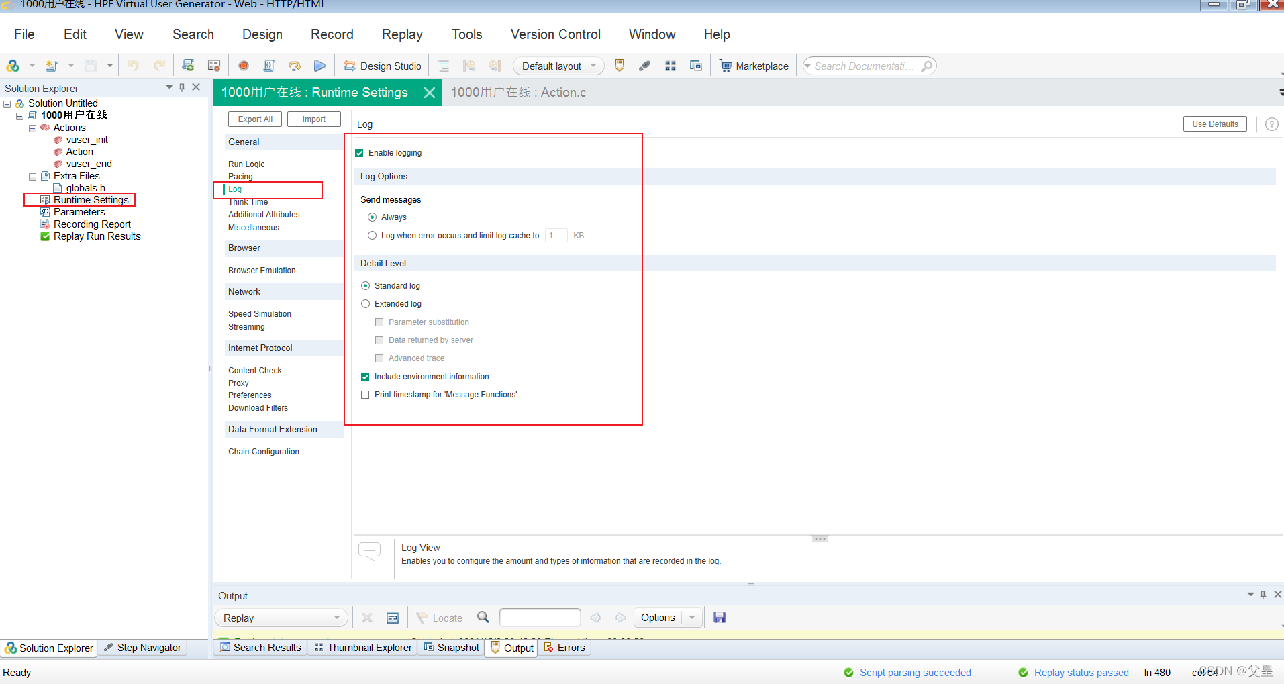Click the Undo arrow icon in toolbar
1284x684 pixels.
point(133,66)
